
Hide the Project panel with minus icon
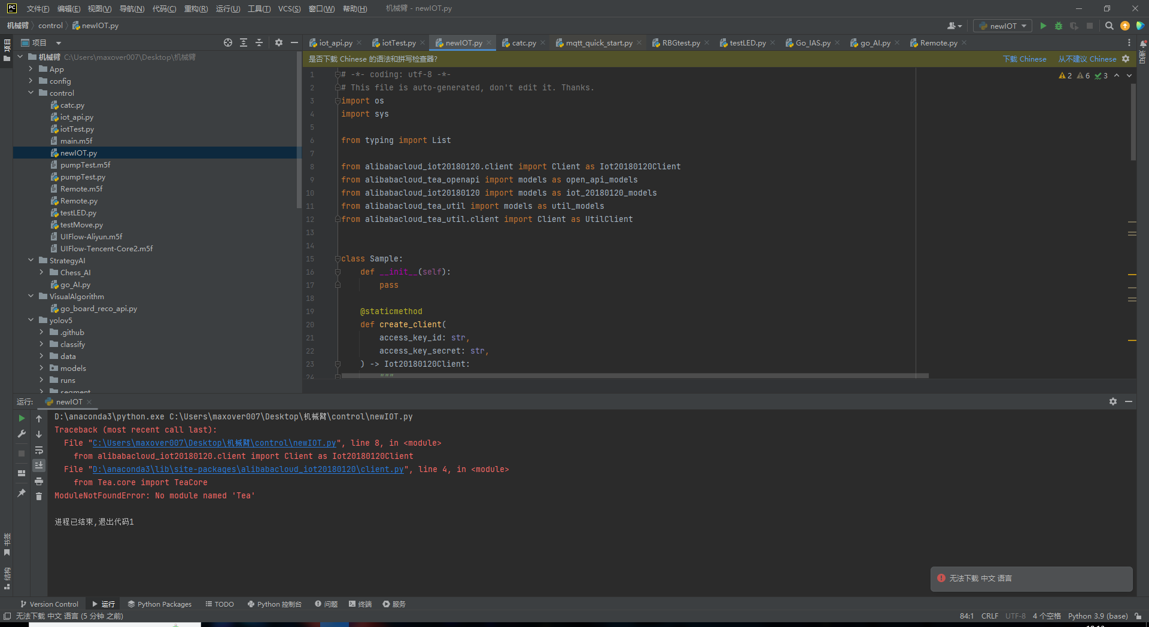294,42
